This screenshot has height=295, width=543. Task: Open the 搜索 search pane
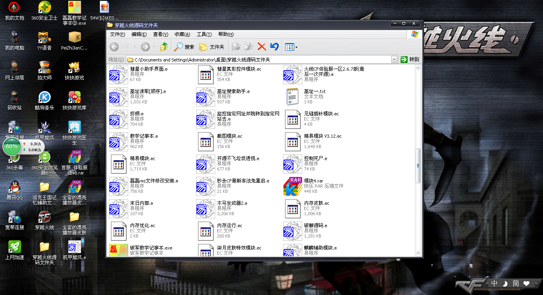pyautogui.click(x=184, y=47)
